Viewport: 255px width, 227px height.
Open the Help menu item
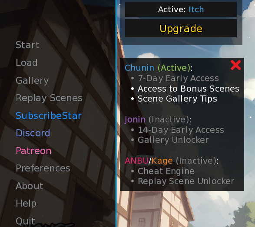pos(26,204)
